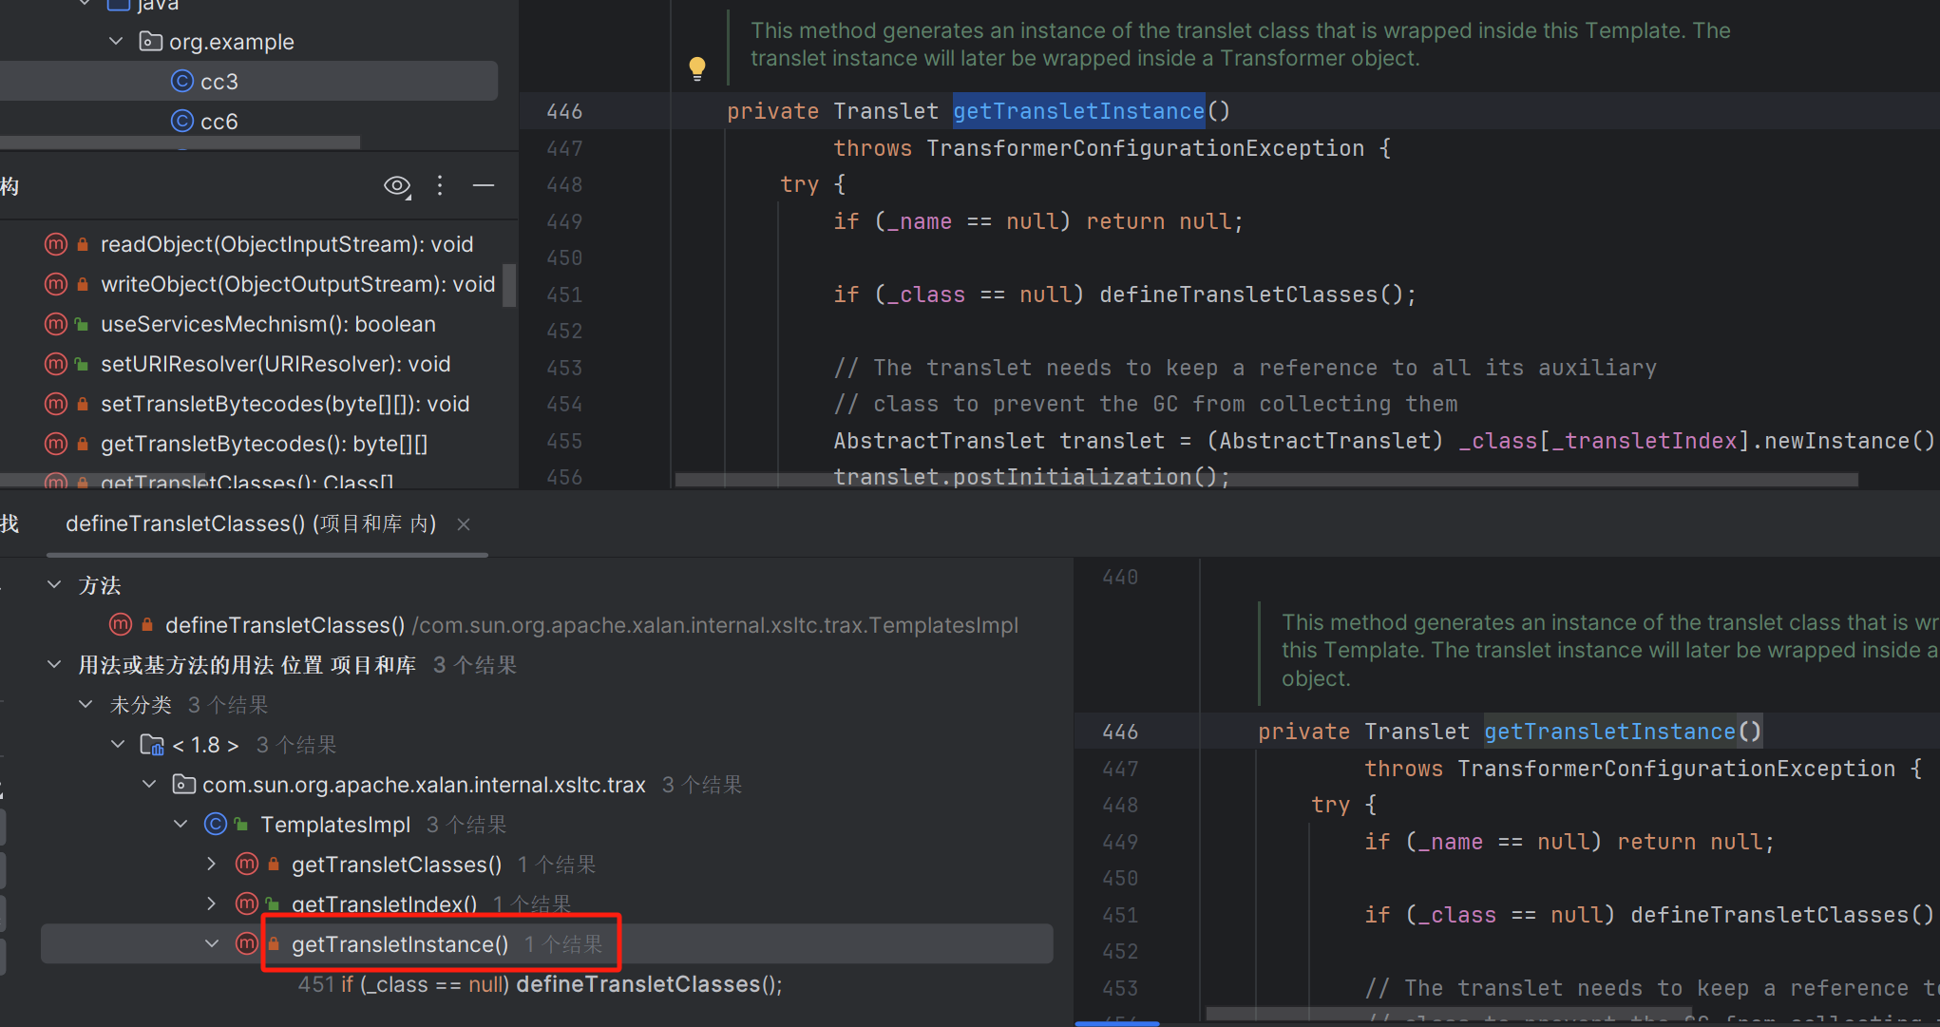
Task: Collapse com.sun.org.apache.xalan.internal.xsltc.trax package node
Action: 149,785
